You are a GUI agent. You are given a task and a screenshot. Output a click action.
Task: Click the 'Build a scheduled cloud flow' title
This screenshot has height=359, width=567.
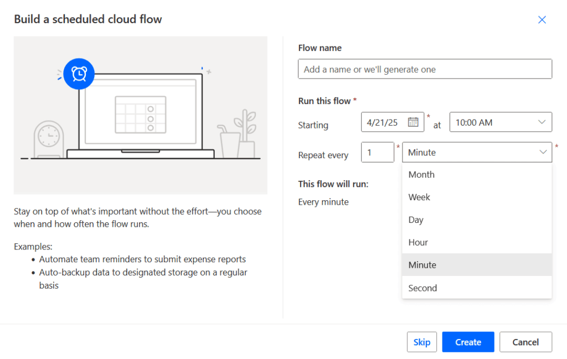88,19
